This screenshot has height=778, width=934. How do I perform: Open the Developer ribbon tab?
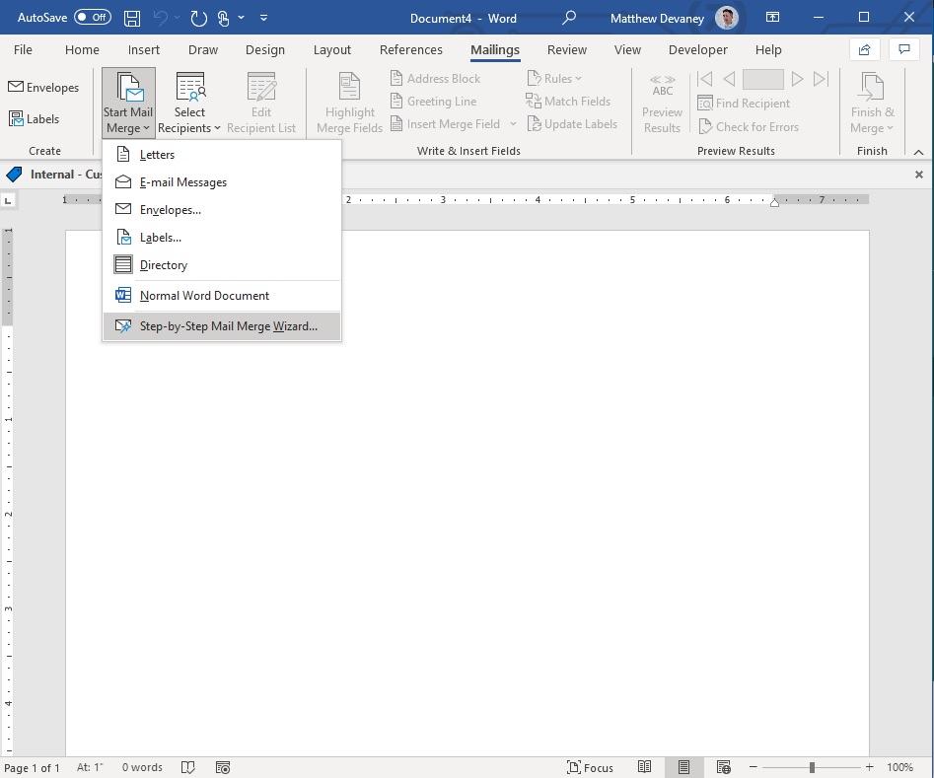(x=697, y=50)
